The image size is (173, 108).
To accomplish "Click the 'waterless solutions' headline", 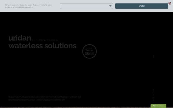I will tap(42, 46).
